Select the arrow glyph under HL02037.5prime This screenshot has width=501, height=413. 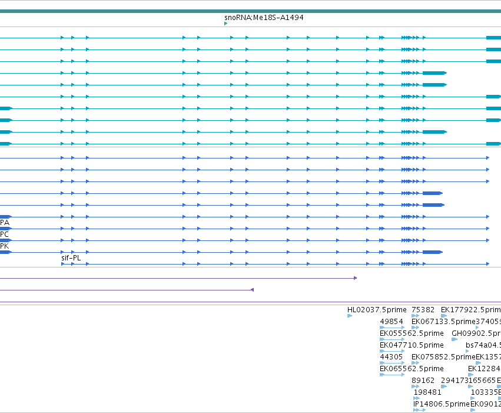click(350, 316)
